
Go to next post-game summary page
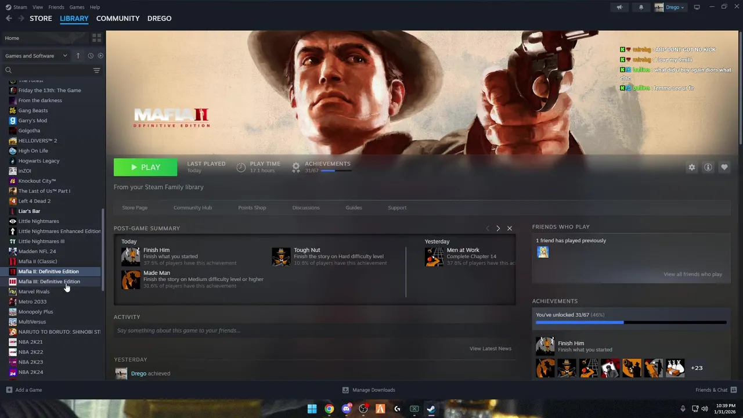[x=498, y=228]
